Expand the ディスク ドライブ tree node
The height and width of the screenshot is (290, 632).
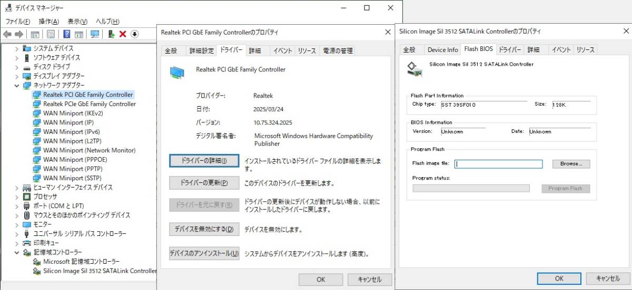coord(17,67)
